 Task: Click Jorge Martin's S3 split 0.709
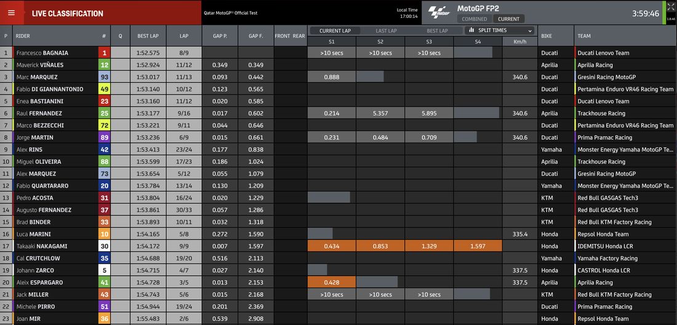(429, 138)
